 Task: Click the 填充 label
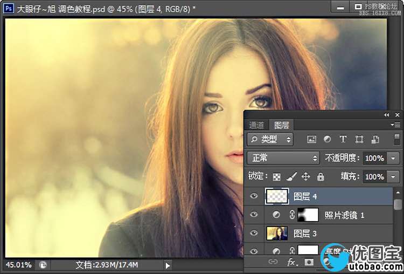click(x=350, y=176)
